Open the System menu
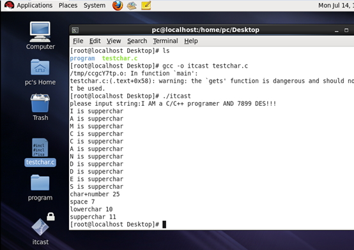The image size is (354, 250). [x=95, y=5]
